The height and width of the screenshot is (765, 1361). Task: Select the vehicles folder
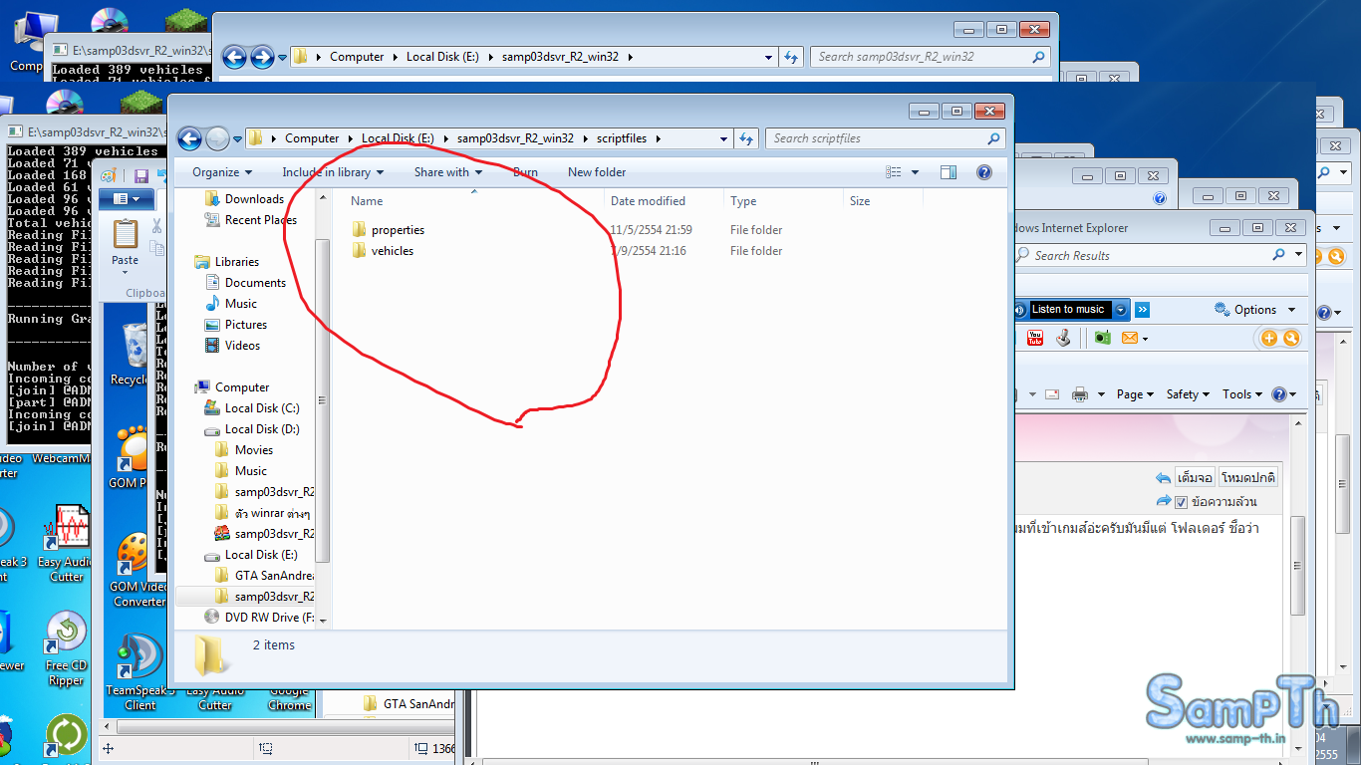click(x=383, y=251)
